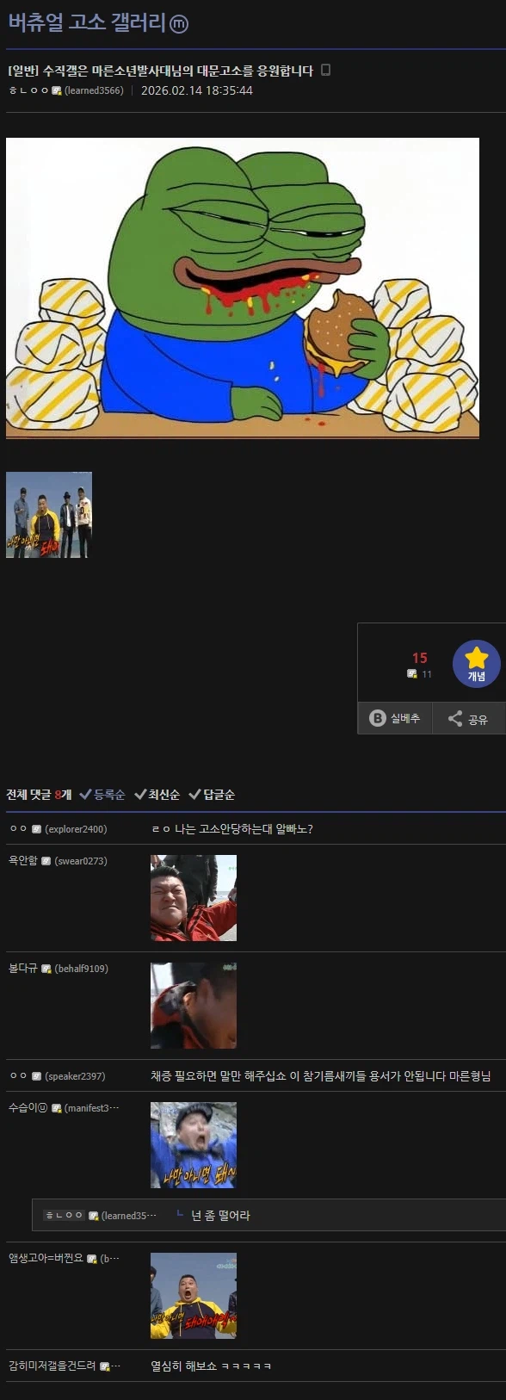
Task: Click ID (swear0273)
Action: 81,861
